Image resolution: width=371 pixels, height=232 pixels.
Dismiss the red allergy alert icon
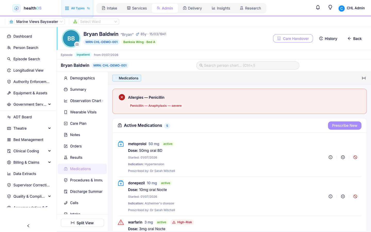click(x=122, y=97)
